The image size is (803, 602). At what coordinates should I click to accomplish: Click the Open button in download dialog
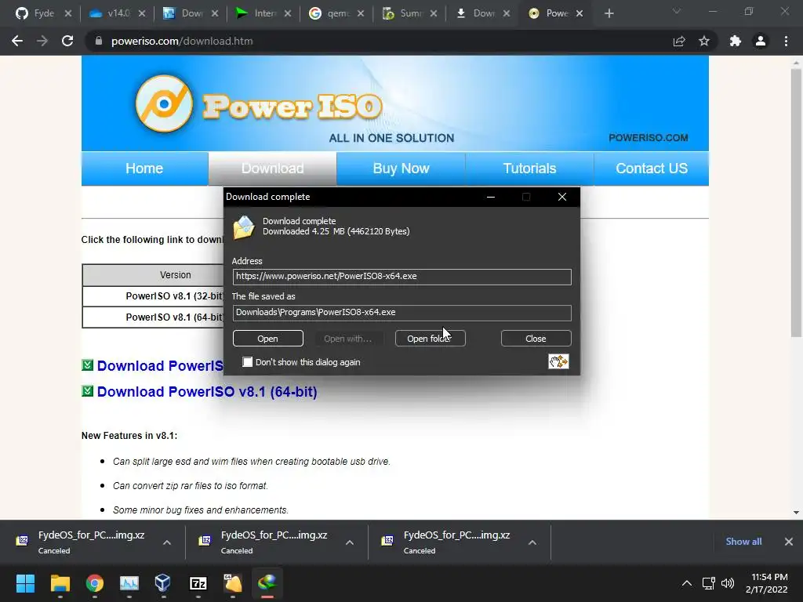[268, 339]
